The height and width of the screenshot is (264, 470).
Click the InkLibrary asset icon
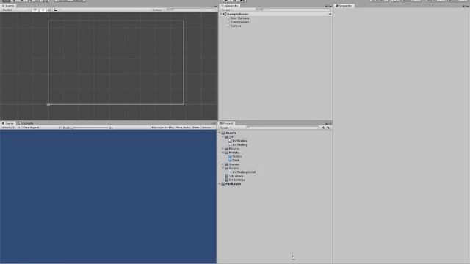227,176
